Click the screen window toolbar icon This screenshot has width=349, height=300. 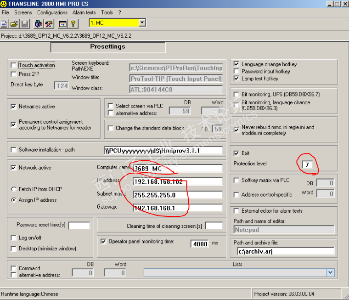63,23
